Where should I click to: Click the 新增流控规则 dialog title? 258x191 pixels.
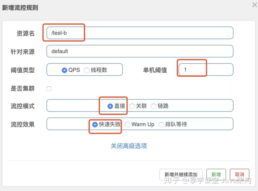click(20, 8)
